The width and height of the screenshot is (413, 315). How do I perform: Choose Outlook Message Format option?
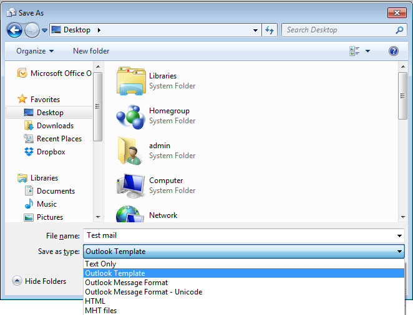[244, 283]
